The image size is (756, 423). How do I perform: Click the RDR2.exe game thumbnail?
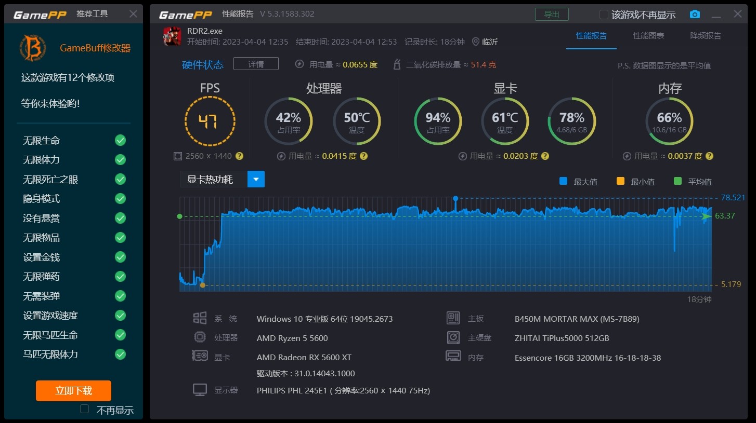[173, 36]
